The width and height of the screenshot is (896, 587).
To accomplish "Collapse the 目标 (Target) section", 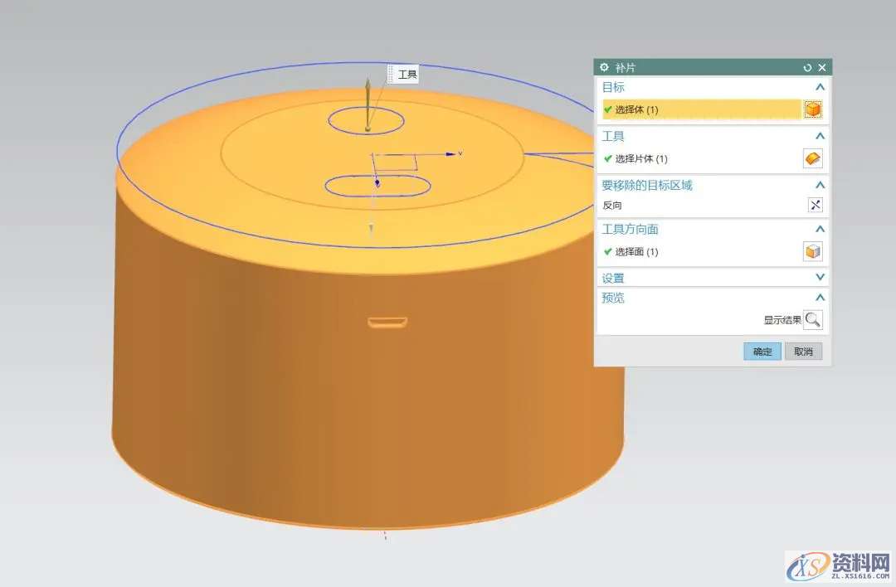I will (x=820, y=87).
